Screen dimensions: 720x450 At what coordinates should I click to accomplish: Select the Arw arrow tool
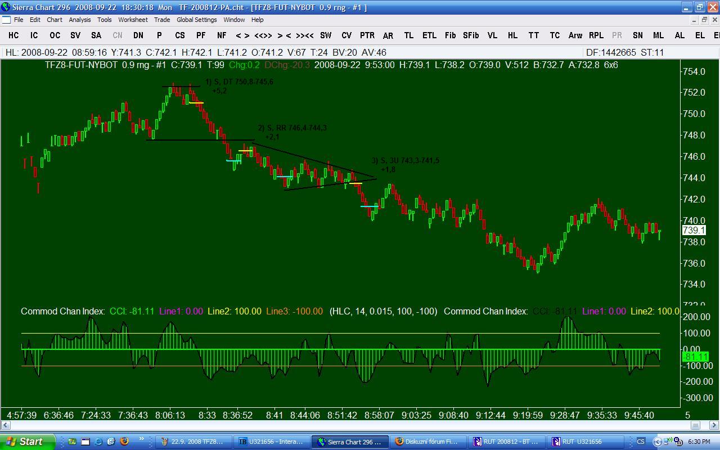coord(575,35)
